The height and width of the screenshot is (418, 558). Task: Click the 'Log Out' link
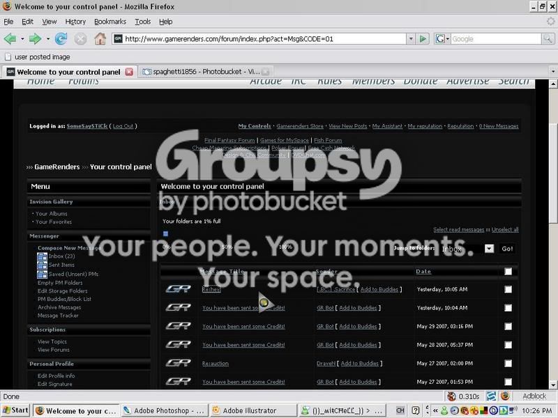[123, 126]
